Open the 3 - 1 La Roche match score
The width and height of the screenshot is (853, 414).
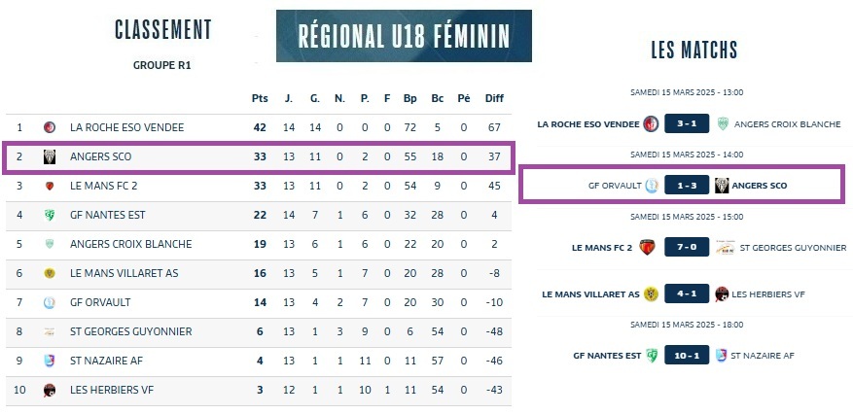[687, 123]
